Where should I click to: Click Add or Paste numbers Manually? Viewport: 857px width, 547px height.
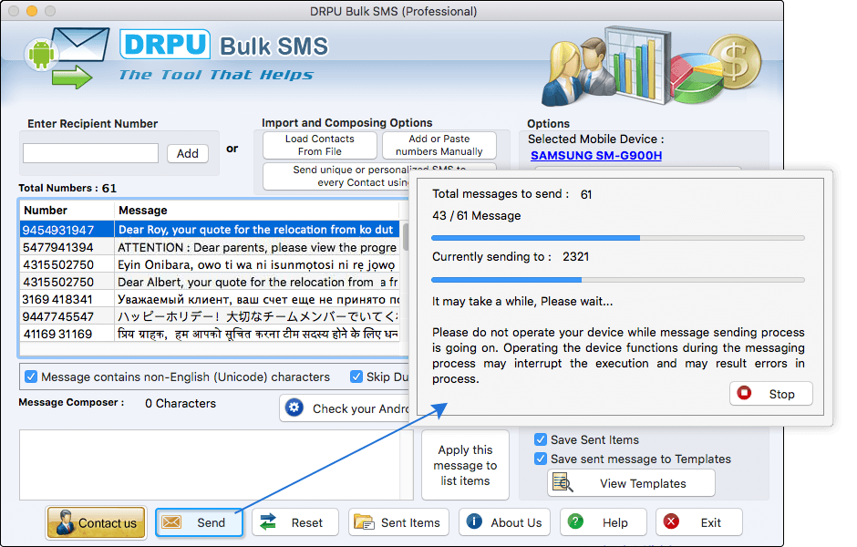[439, 145]
